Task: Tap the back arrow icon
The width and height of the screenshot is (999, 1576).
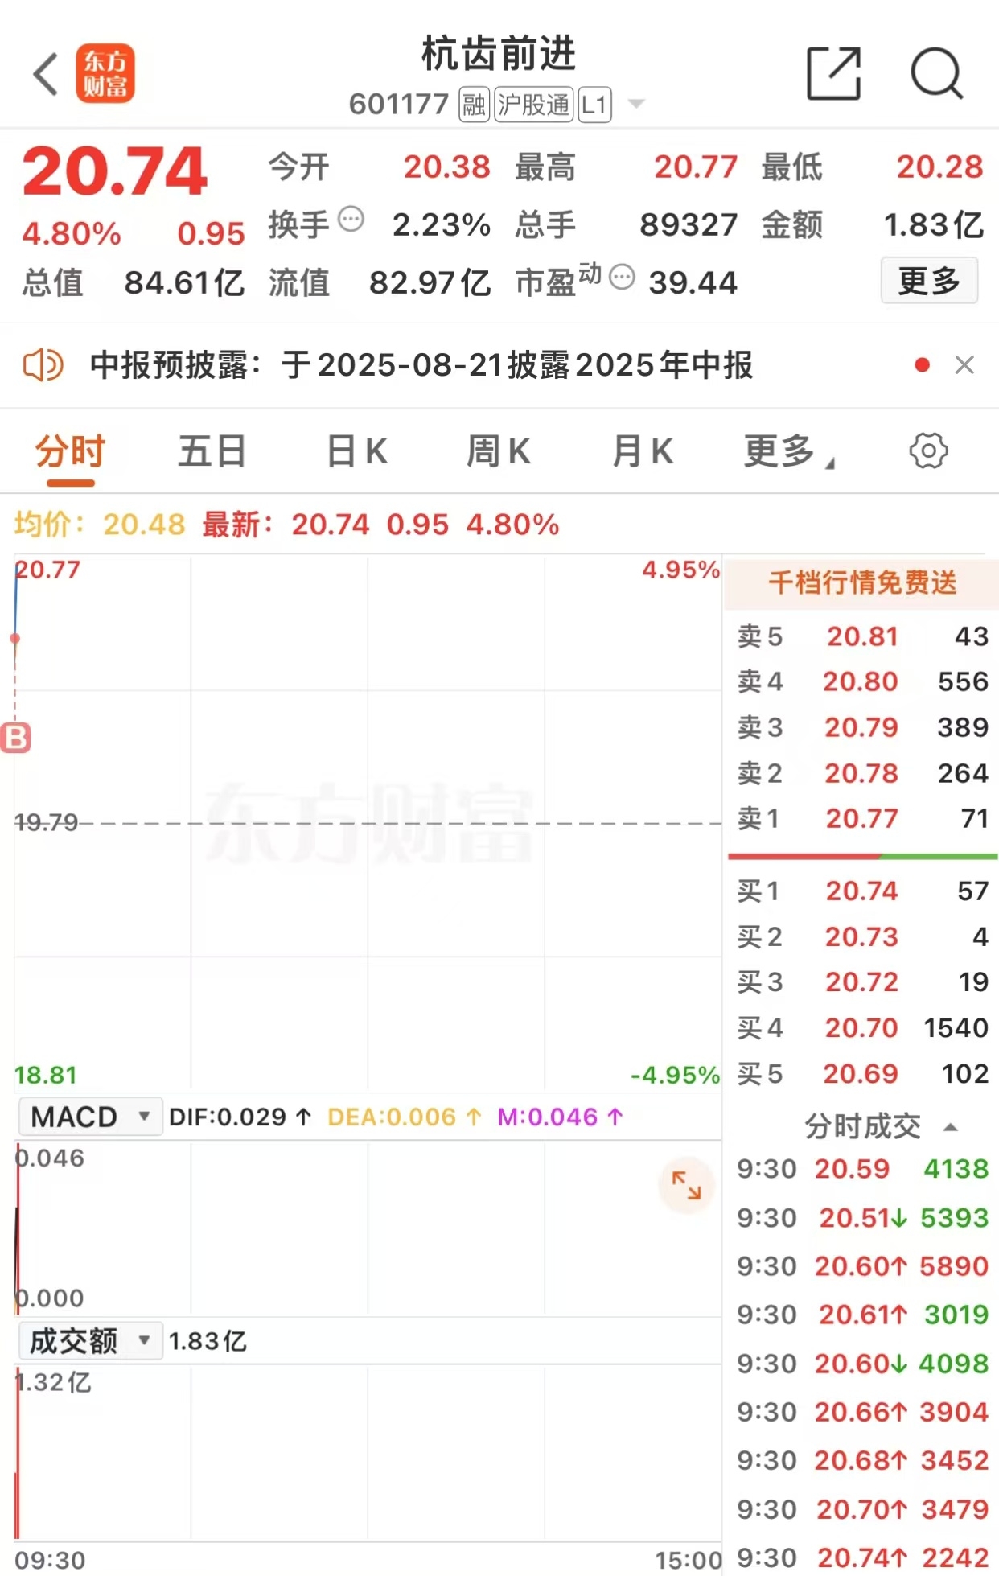Action: (x=46, y=74)
